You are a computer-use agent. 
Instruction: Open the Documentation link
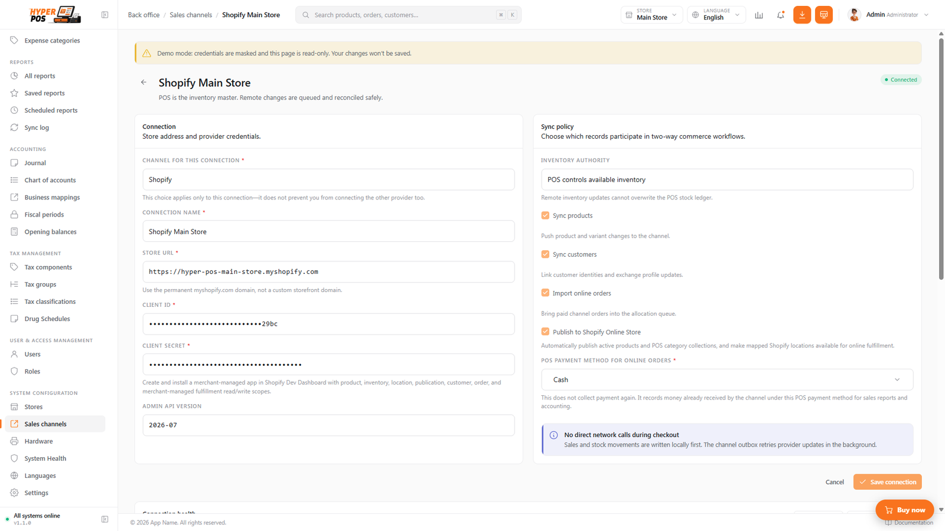pos(909,523)
